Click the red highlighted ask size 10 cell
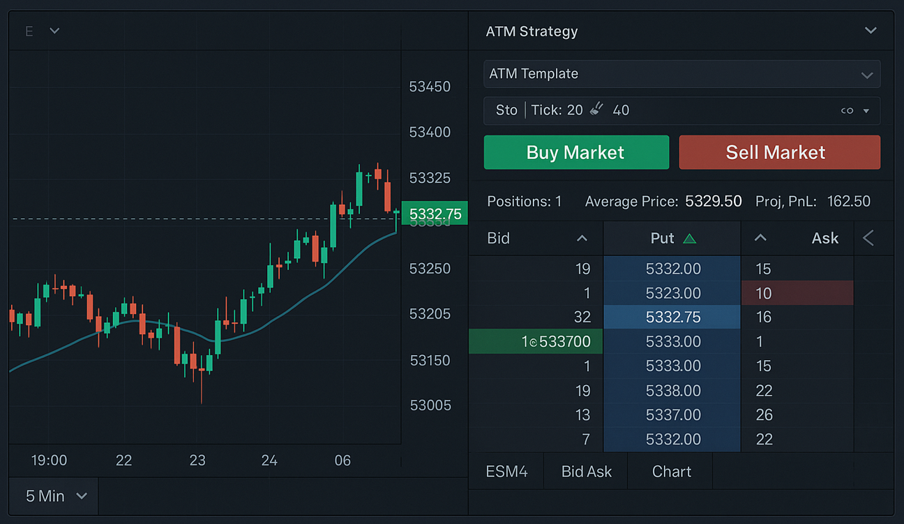The image size is (904, 524). coord(797,293)
